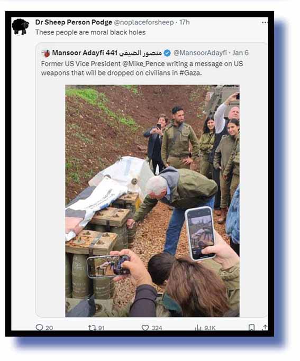The image size is (300, 361).
Task: Open the @noplaceforsheep handle
Action: point(144,22)
